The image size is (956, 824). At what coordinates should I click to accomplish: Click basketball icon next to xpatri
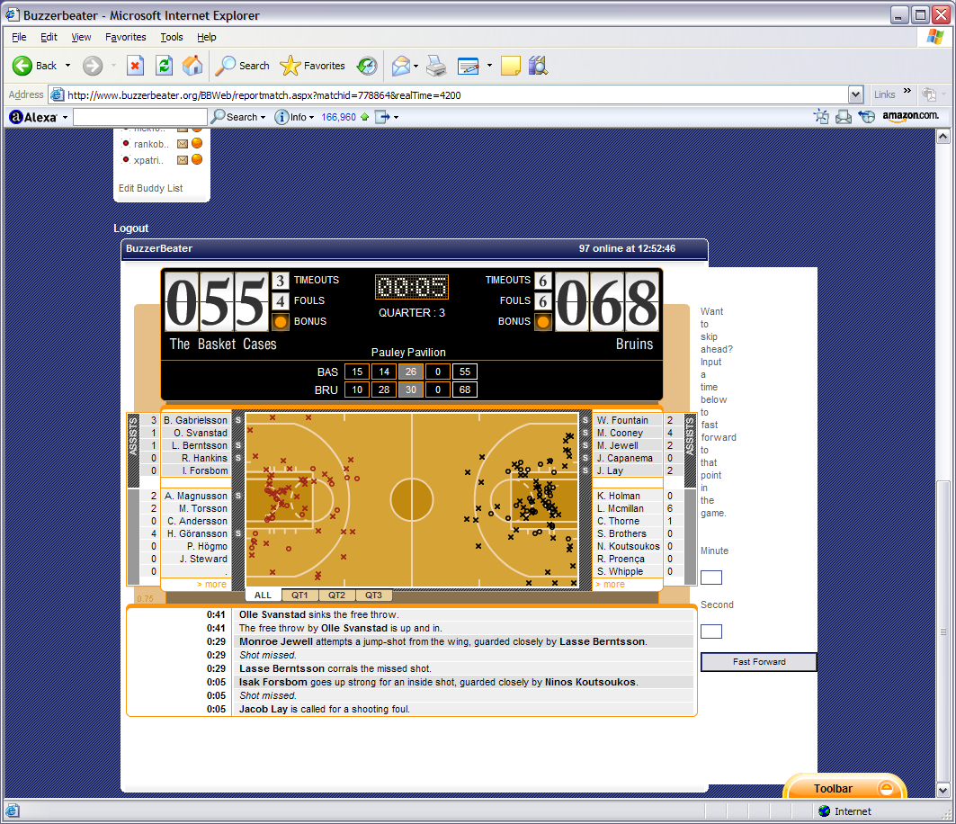coord(197,159)
